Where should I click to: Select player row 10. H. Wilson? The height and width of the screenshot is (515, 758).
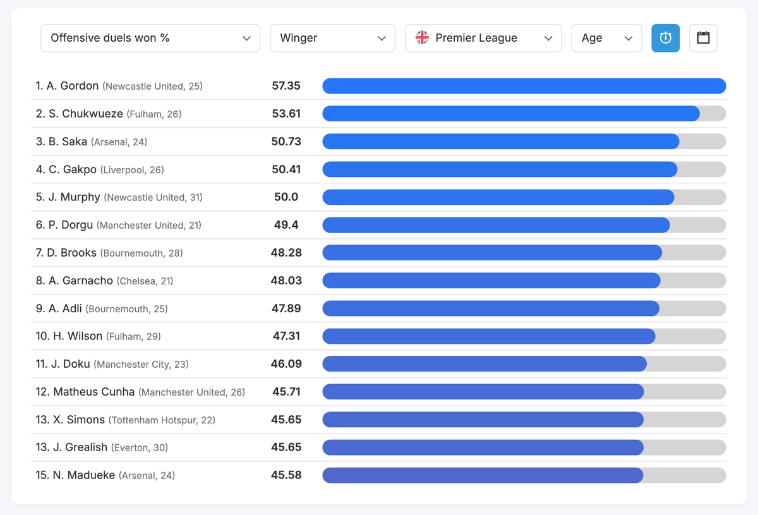point(380,336)
